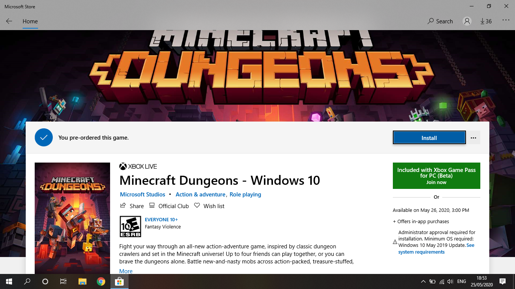Viewport: 515px width, 289px height.
Task: Check the battery status icon
Action: pyautogui.click(x=432, y=281)
